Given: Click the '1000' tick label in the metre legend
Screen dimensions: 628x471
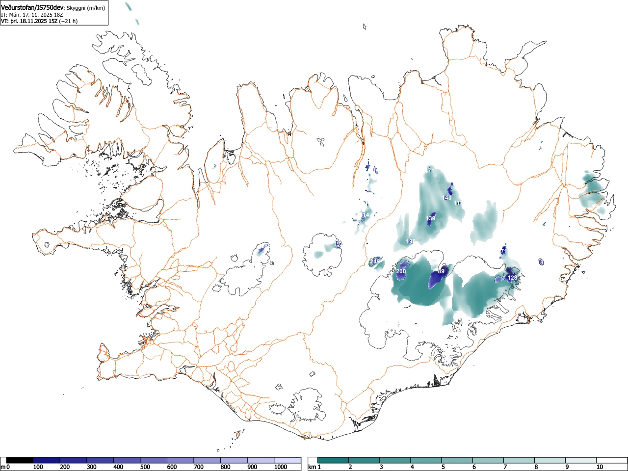Looking at the screenshot, I should click(281, 467).
